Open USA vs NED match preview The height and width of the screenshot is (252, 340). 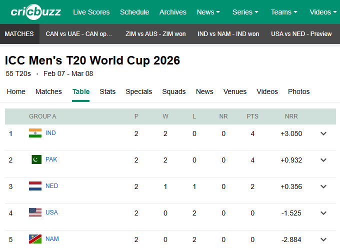pos(301,34)
